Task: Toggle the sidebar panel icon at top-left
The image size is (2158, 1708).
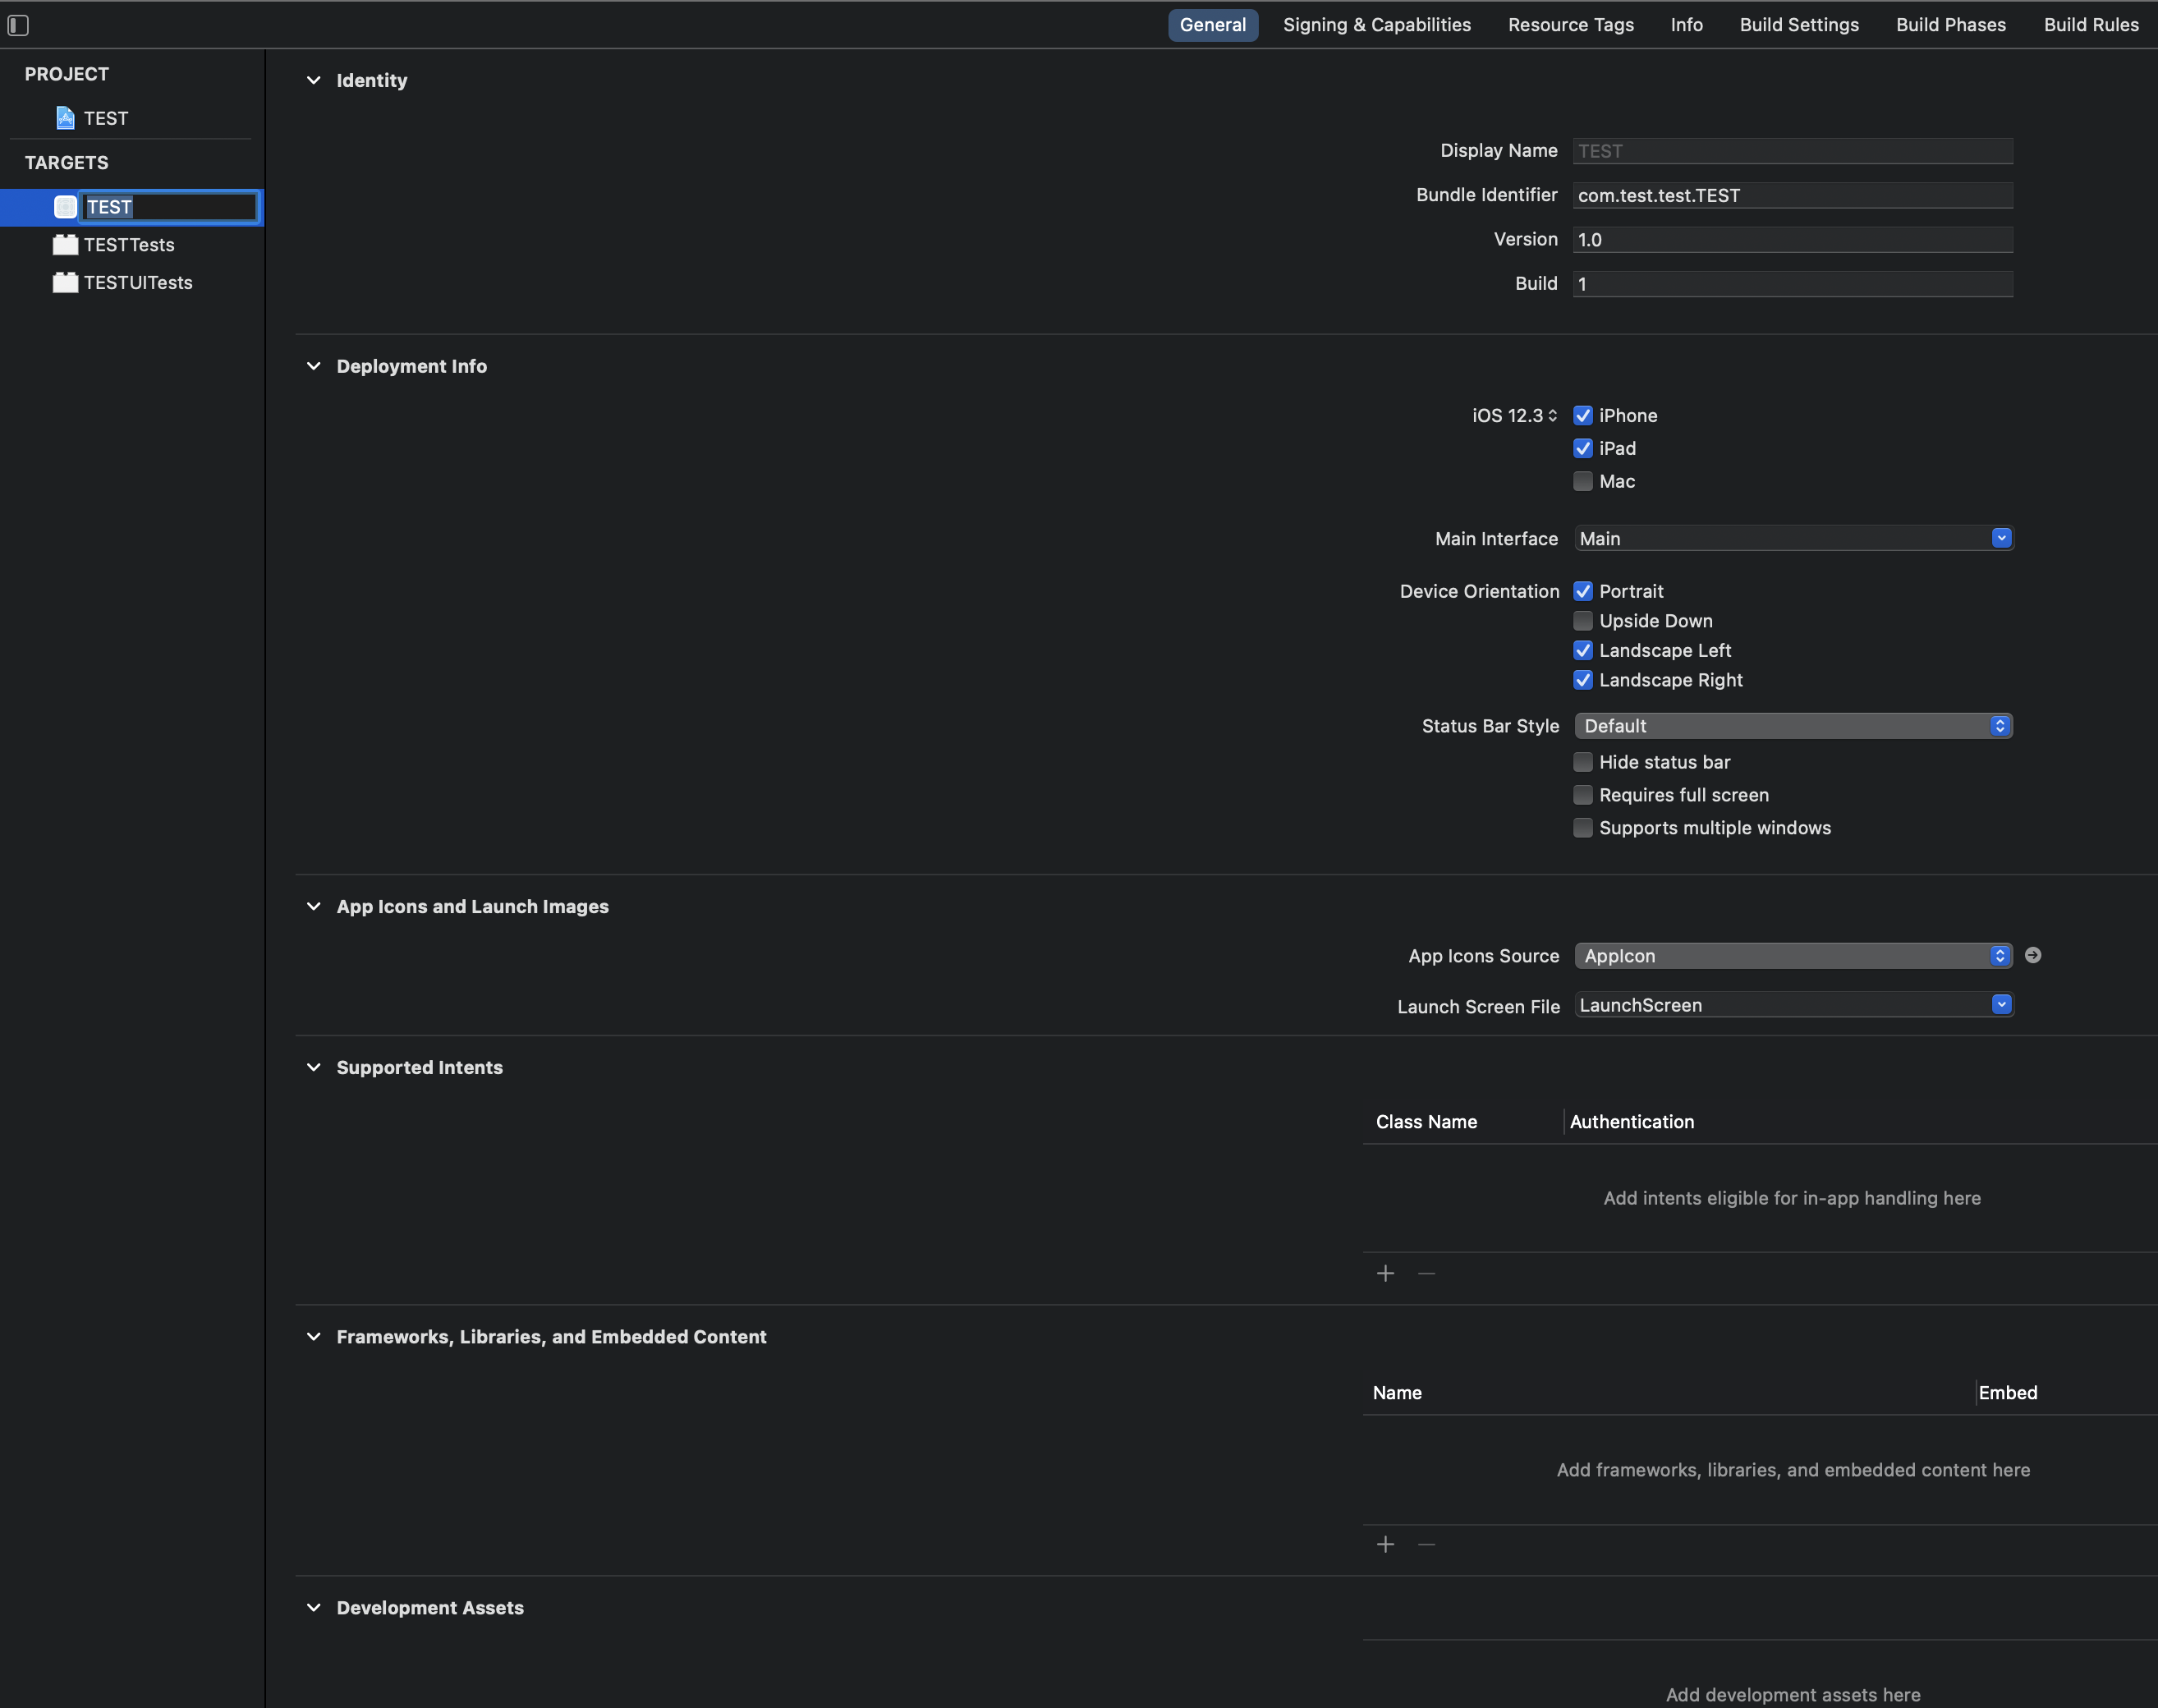Action: [x=18, y=25]
